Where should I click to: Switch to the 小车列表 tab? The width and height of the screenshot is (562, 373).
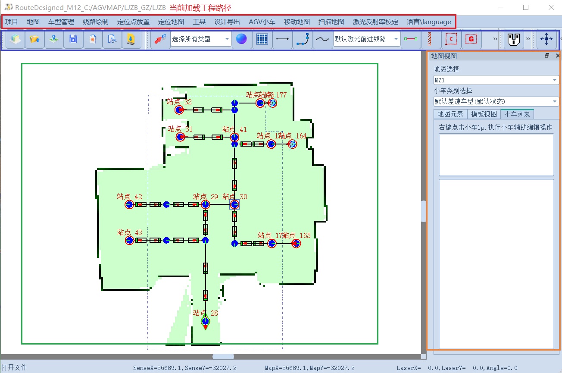coord(517,114)
